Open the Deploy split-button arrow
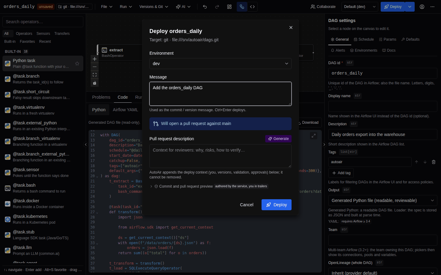441x275 pixels. point(410,7)
